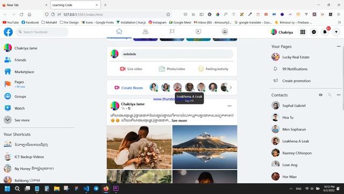Bookmark this page with star icon
The height and width of the screenshot is (194, 344).
[x=168, y=15]
